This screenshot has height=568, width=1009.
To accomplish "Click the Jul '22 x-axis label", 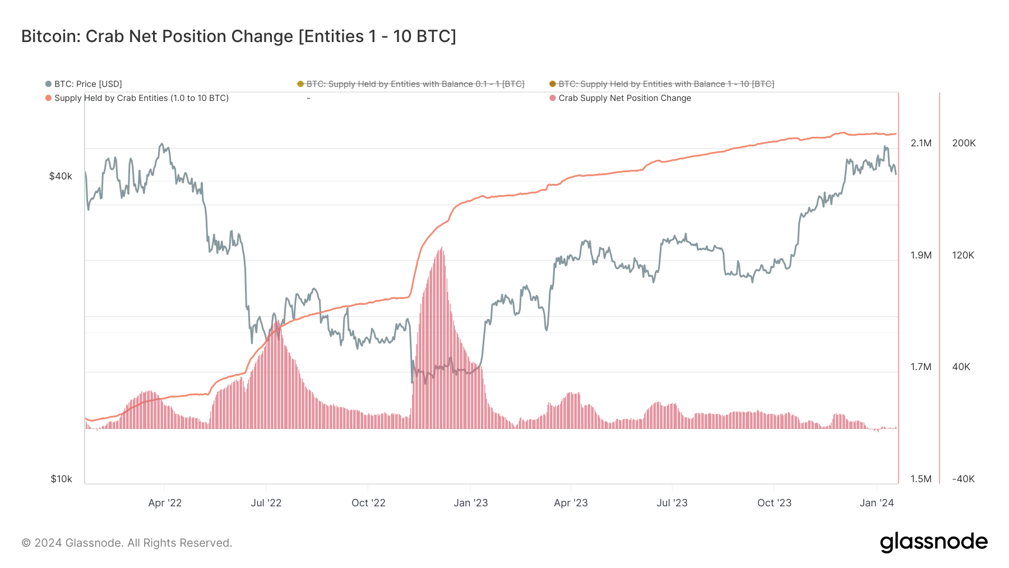I will tap(266, 503).
